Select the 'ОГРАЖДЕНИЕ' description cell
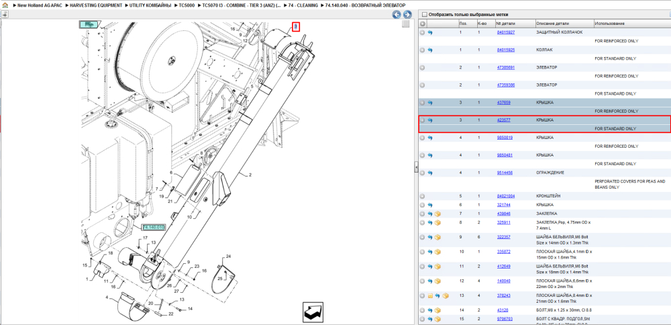Viewport: 671px width, 325px height. point(550,173)
